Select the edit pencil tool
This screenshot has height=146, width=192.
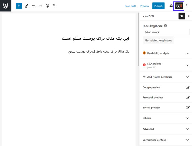coord(27,6)
